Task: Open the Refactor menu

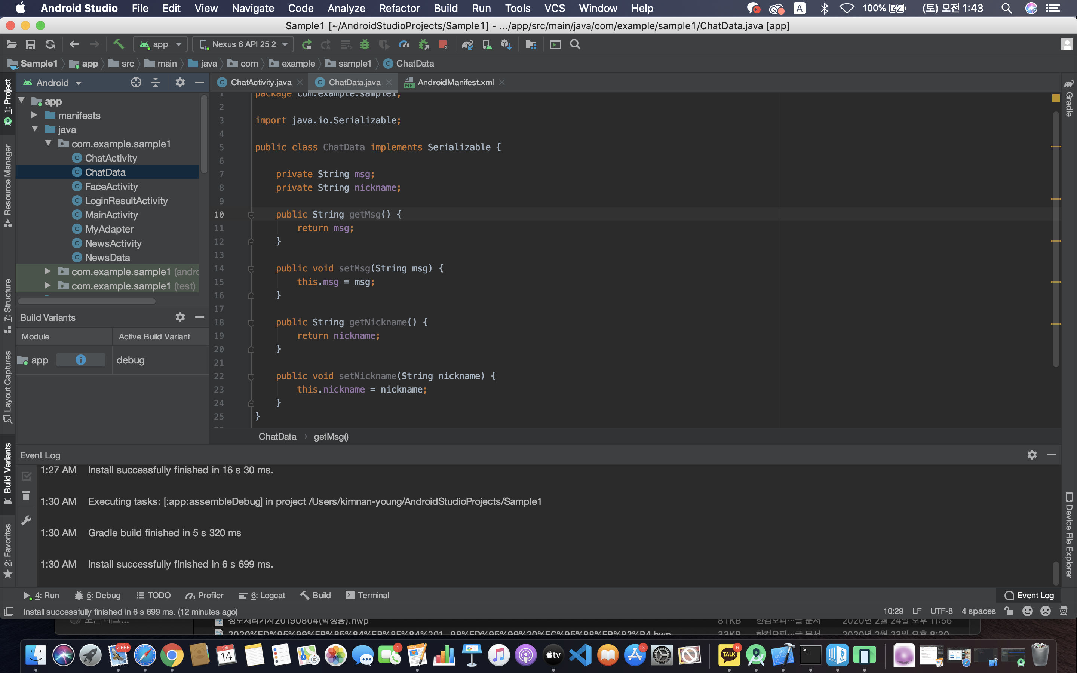Action: click(399, 8)
